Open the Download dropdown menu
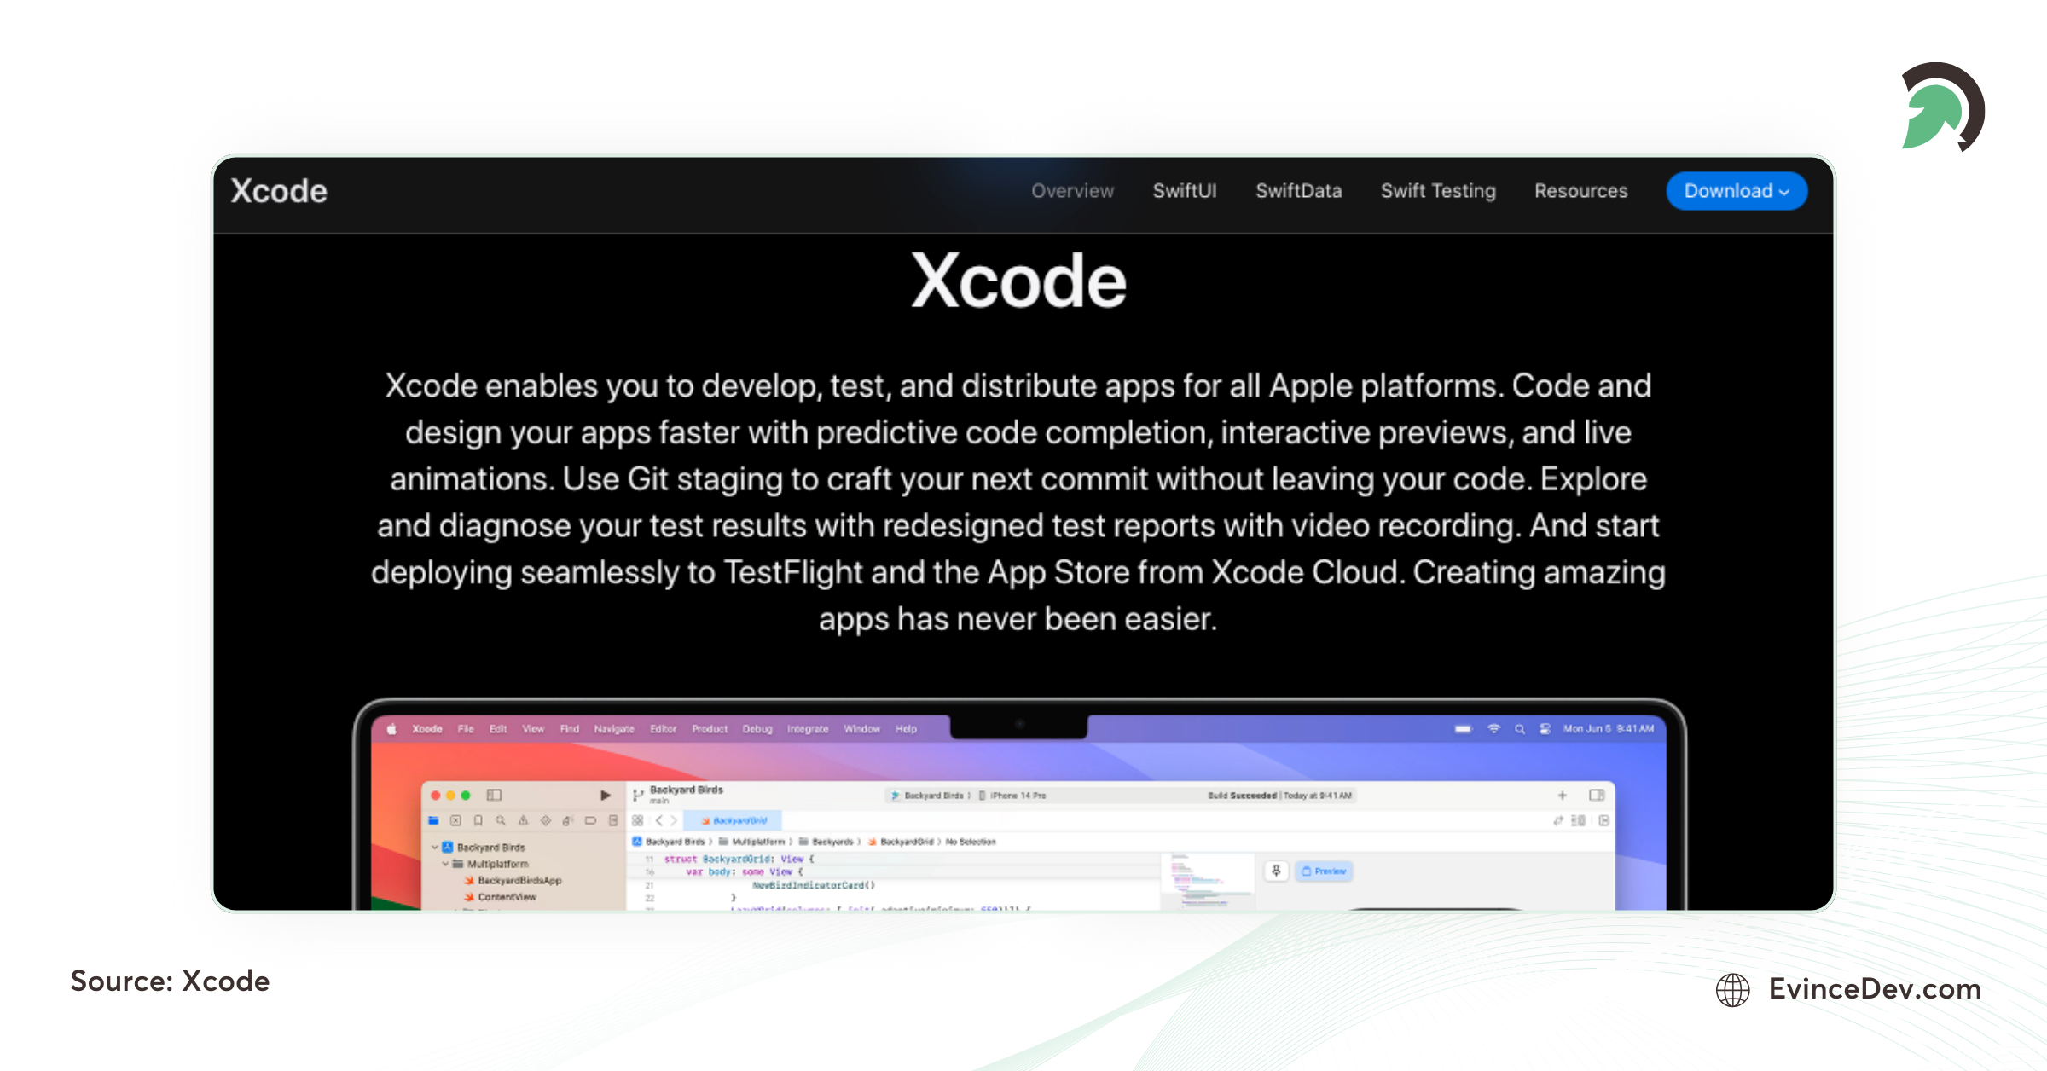2047x1071 pixels. 1736,191
